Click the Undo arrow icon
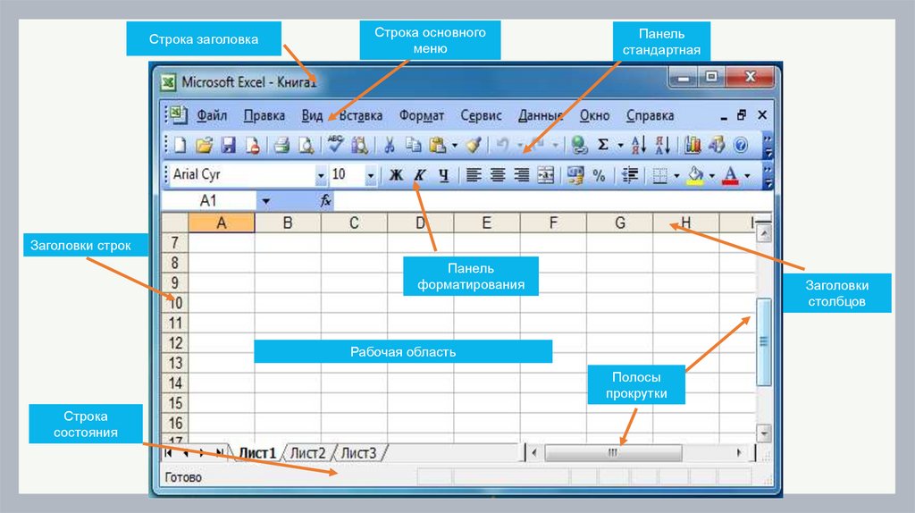The width and height of the screenshot is (915, 513). [502, 144]
